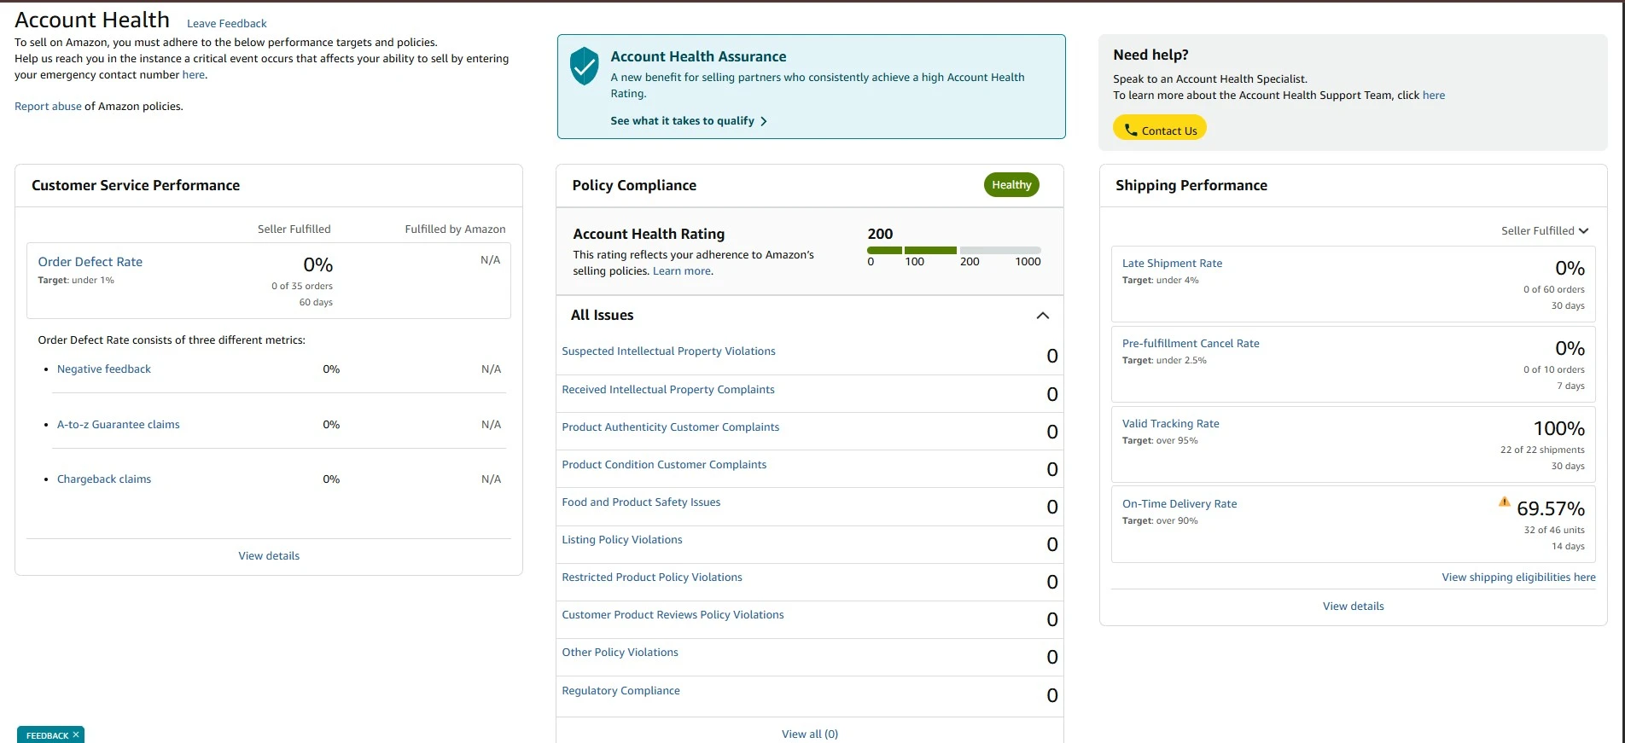
Task: Open the Seller Fulfilled dropdown in Shipping Performance
Action: tap(1545, 230)
